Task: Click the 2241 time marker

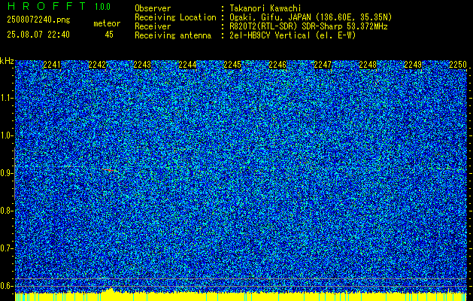Action: [x=52, y=65]
